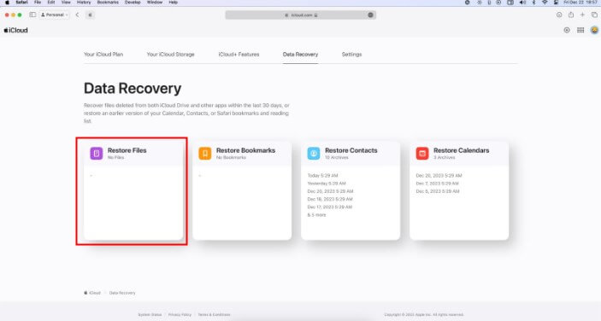
Task: Switch to Your iCloud Plan tab
Action: click(x=103, y=55)
